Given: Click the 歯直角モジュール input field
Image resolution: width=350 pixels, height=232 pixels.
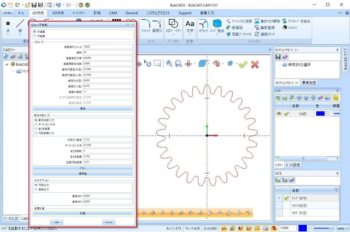Looking at the screenshot, I should coord(107,47).
